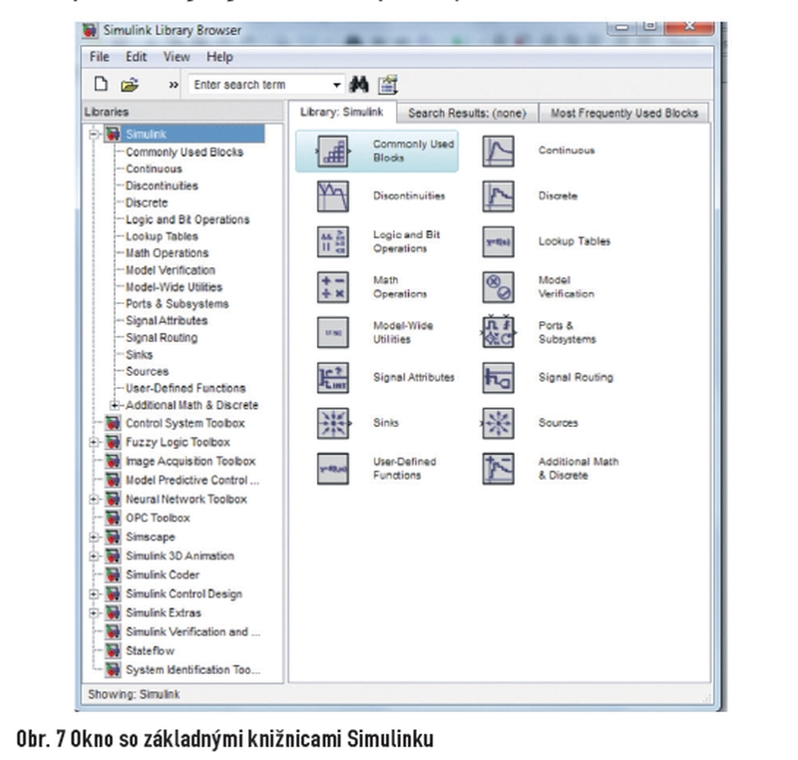Select Ports & Subsystems in the tree

pos(178,304)
